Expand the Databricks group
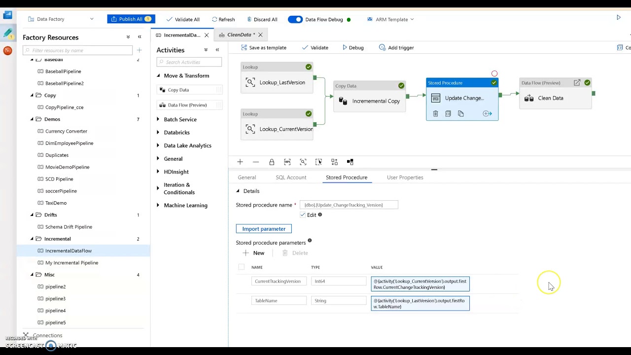Viewport: 631px width, 355px height. (x=158, y=132)
